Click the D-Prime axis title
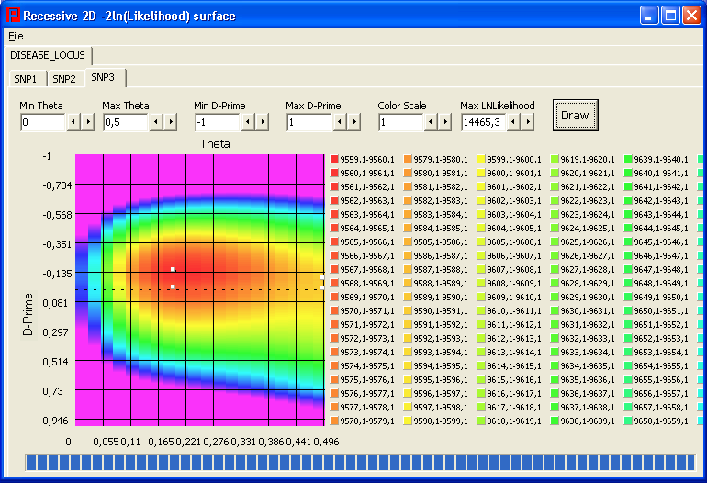Viewport: 707px width, 483px height. click(x=28, y=314)
